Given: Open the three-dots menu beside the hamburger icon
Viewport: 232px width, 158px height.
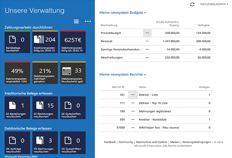Looking at the screenshot, I should pyautogui.click(x=88, y=21).
